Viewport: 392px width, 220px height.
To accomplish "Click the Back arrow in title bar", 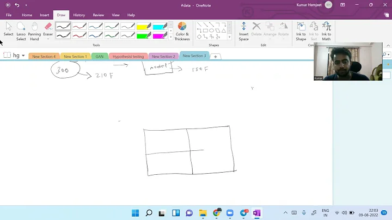I will (x=8, y=5).
